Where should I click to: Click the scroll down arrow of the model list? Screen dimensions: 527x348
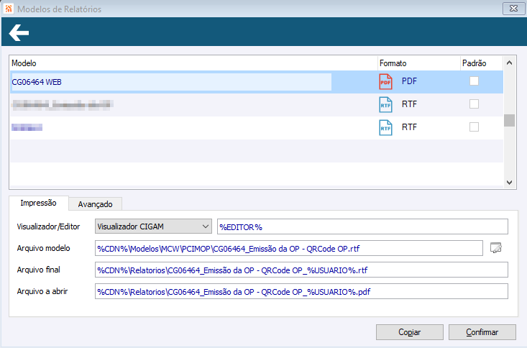click(509, 182)
